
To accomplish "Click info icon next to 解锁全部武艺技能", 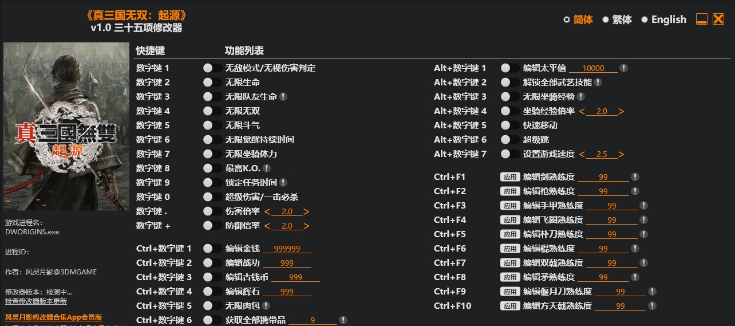I will (x=598, y=83).
